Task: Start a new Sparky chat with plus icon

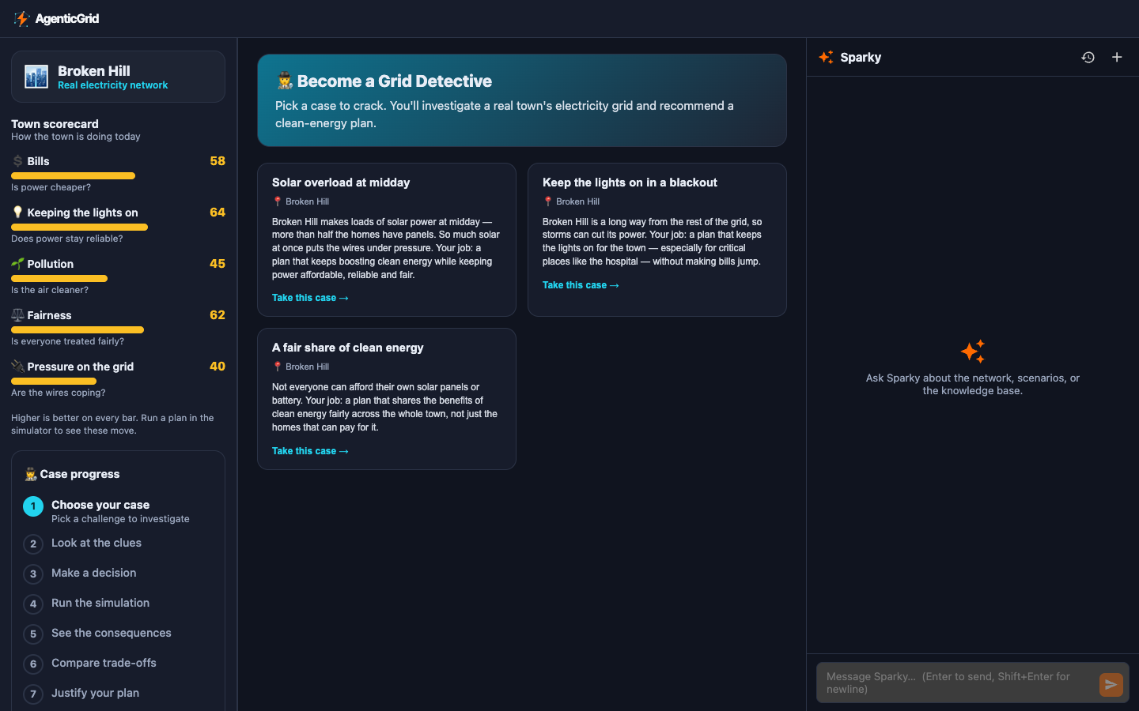Action: 1117,57
